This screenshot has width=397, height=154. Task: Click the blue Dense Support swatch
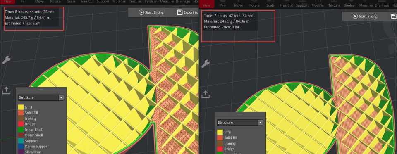pos(21,147)
